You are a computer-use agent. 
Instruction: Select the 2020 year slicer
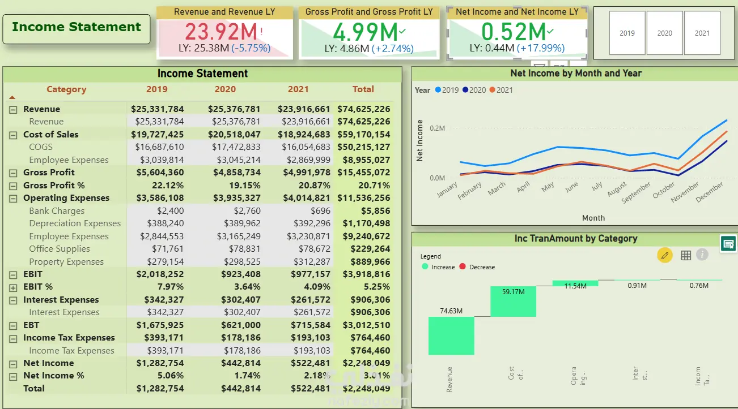[664, 33]
